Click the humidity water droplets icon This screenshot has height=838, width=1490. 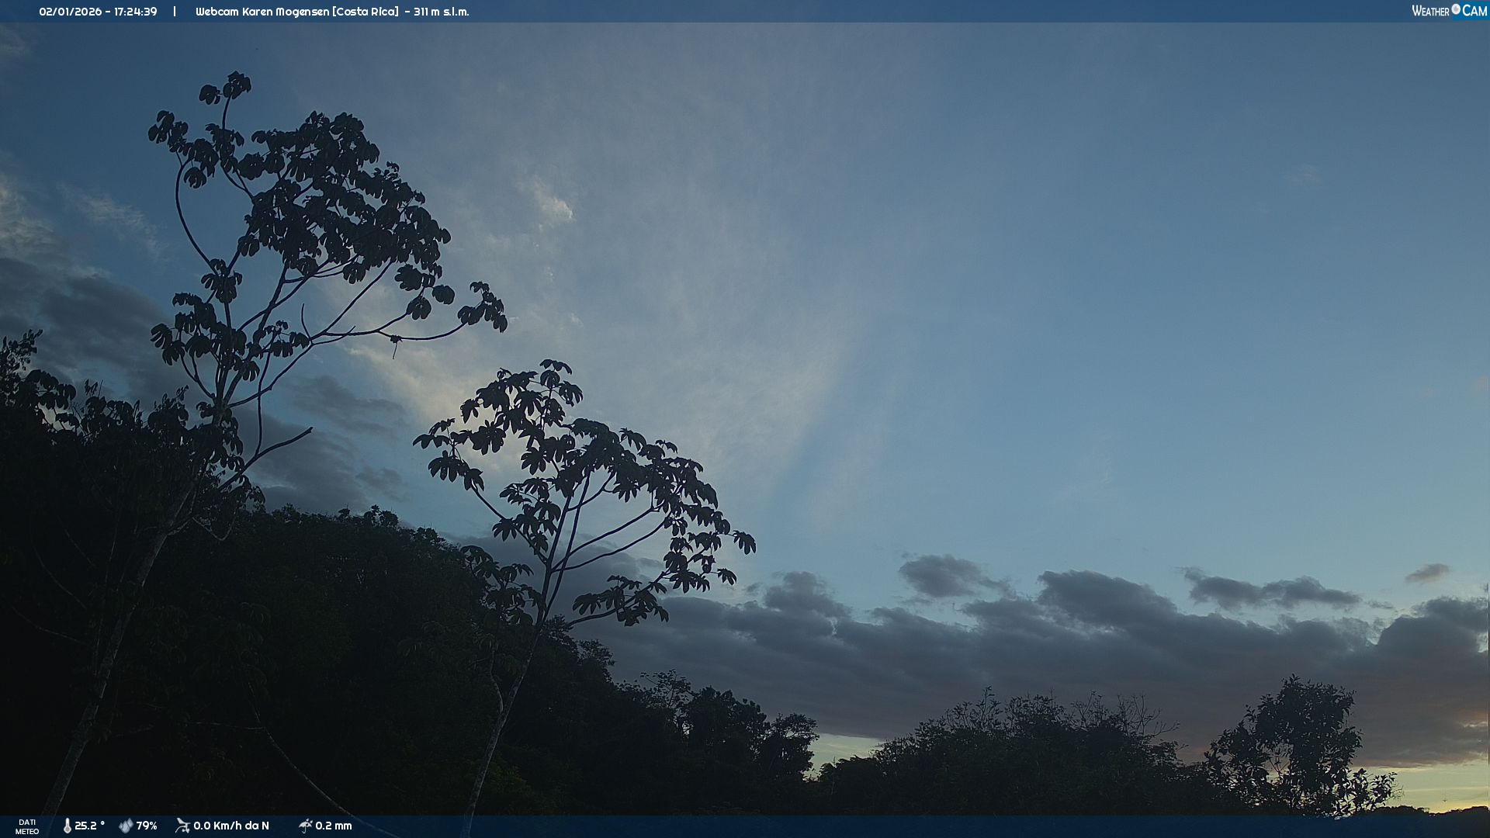[126, 826]
